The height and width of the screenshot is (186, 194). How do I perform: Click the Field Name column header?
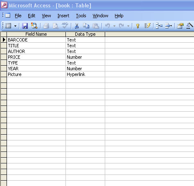pos(36,34)
